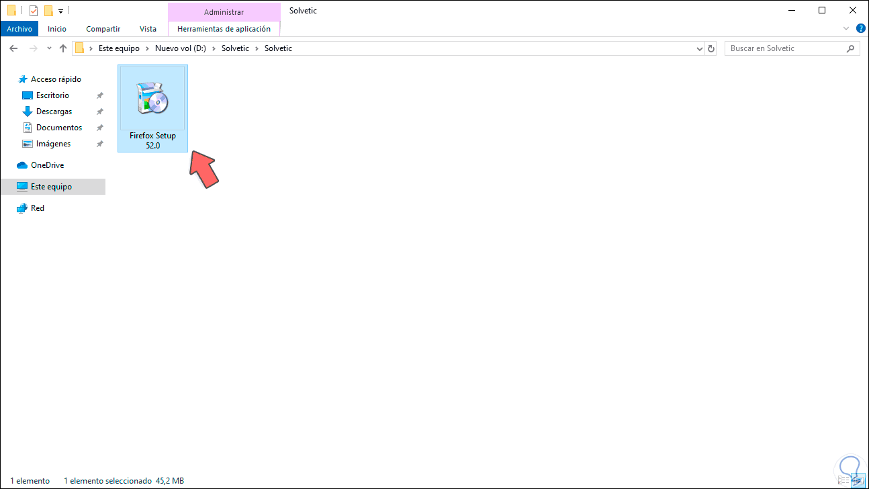Switch to the Compartir ribbon tab
Screen dimensions: 869x489
point(103,29)
